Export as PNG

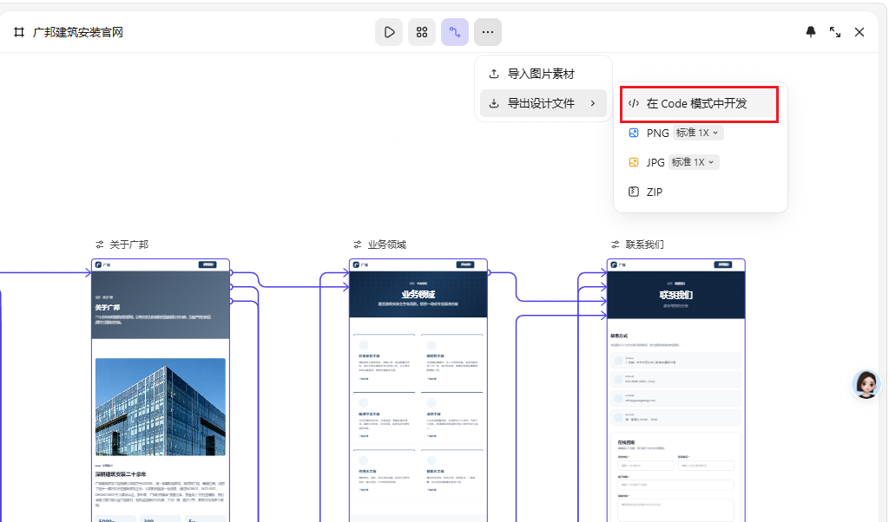pyautogui.click(x=658, y=133)
